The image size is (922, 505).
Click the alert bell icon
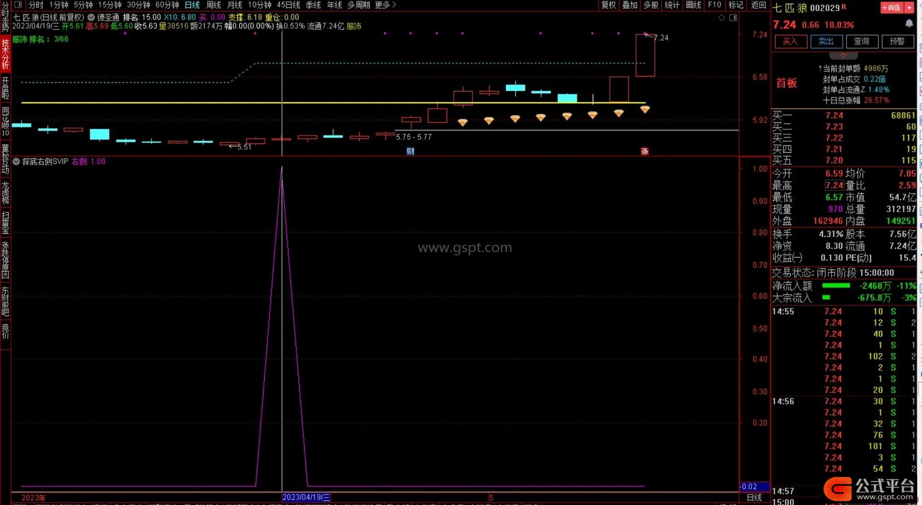pos(909,23)
